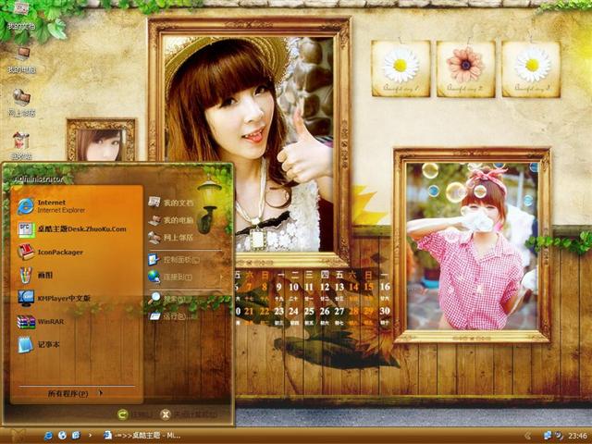592x444 pixels.
Task: Click the 桌酷主题 taskbar window button
Action: (143, 435)
